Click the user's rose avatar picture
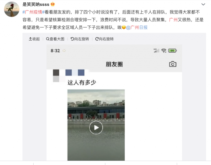The height and width of the screenshot is (165, 211). 12,9
